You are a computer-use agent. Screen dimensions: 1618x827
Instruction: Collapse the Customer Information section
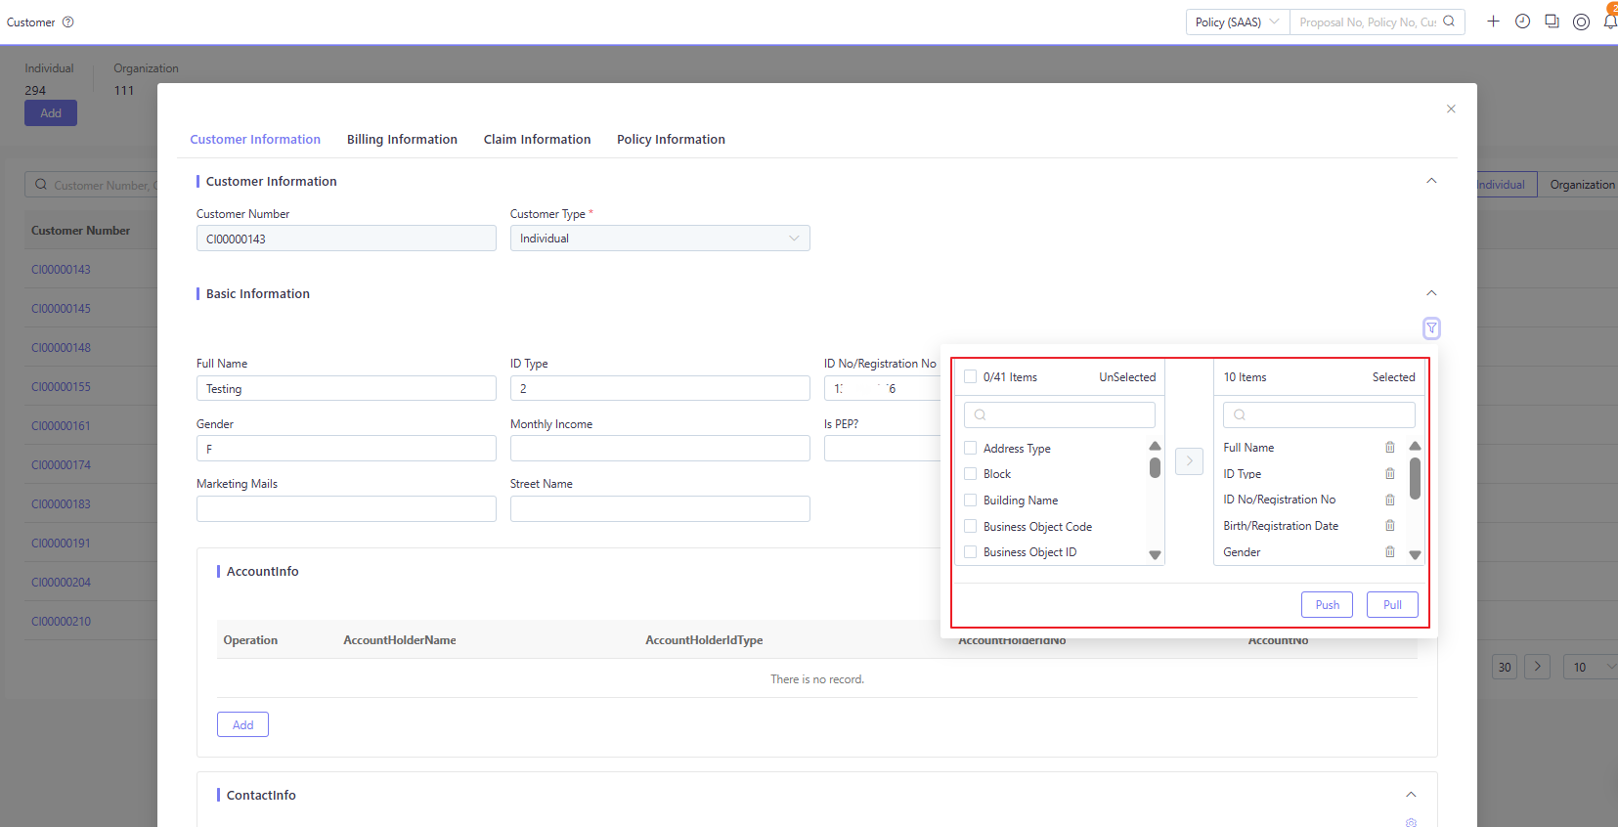1431,181
